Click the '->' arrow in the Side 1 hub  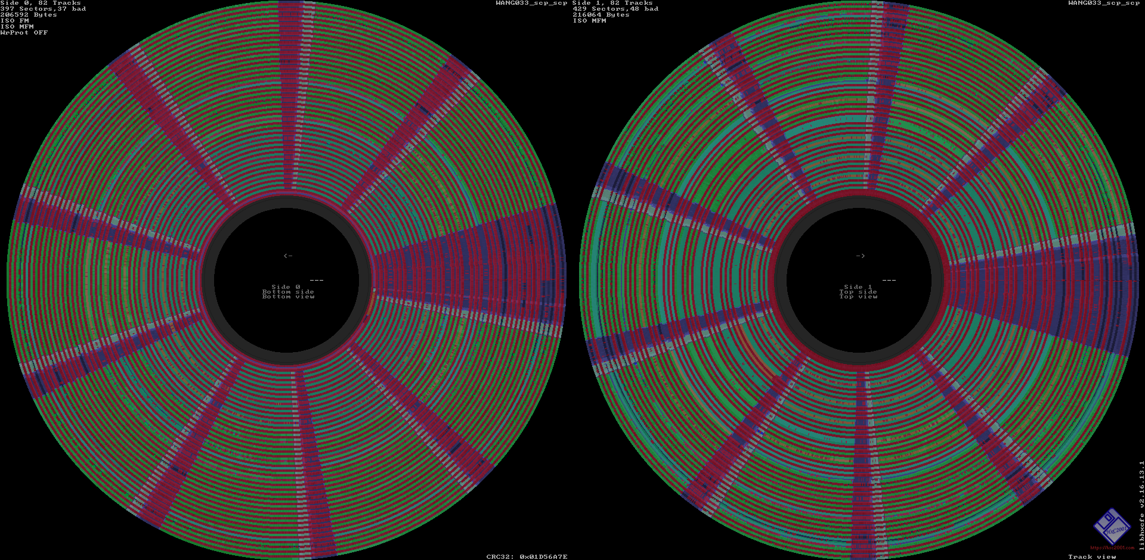pyautogui.click(x=860, y=256)
